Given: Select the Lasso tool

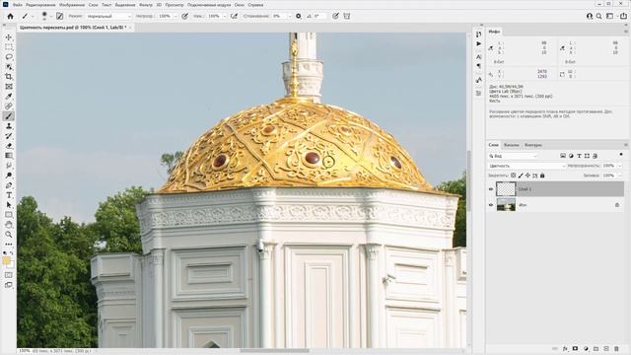Looking at the screenshot, I should [x=9, y=57].
